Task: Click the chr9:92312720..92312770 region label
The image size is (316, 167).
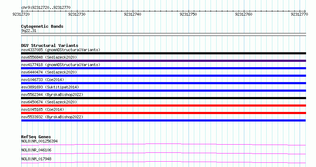Action: coord(46,7)
